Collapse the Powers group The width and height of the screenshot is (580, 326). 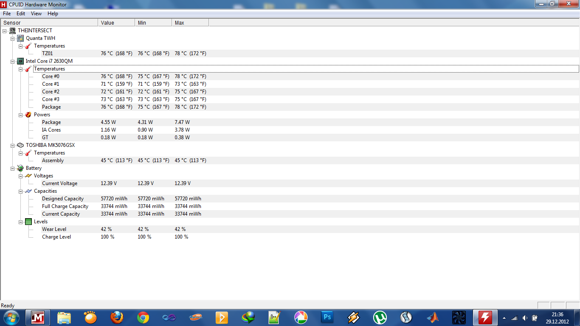click(20, 115)
